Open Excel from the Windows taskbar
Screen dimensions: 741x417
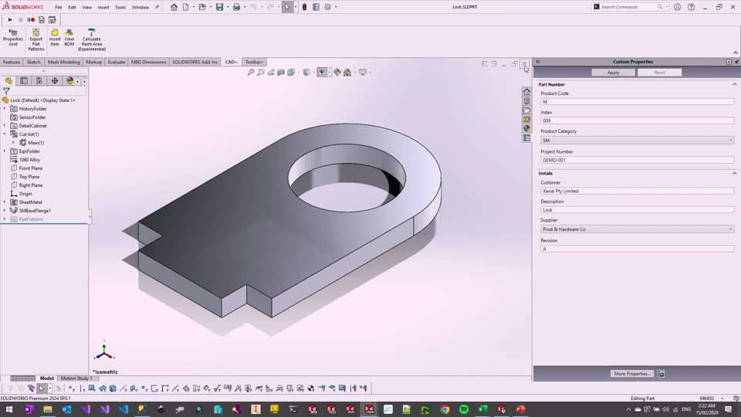pyautogui.click(x=482, y=409)
